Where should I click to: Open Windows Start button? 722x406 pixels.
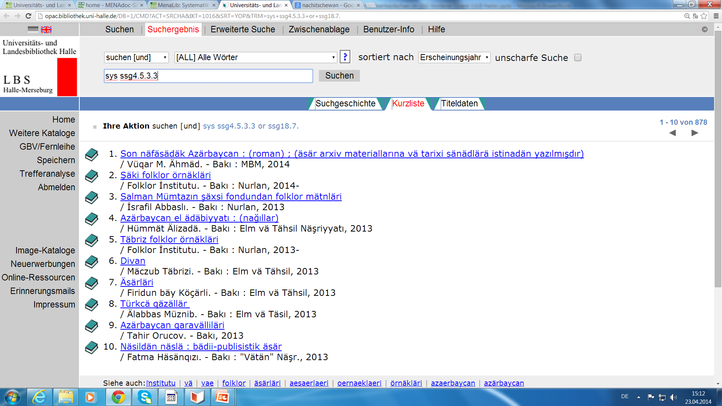pyautogui.click(x=12, y=397)
